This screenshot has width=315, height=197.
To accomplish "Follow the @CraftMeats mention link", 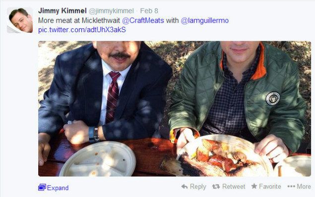I will coord(143,20).
